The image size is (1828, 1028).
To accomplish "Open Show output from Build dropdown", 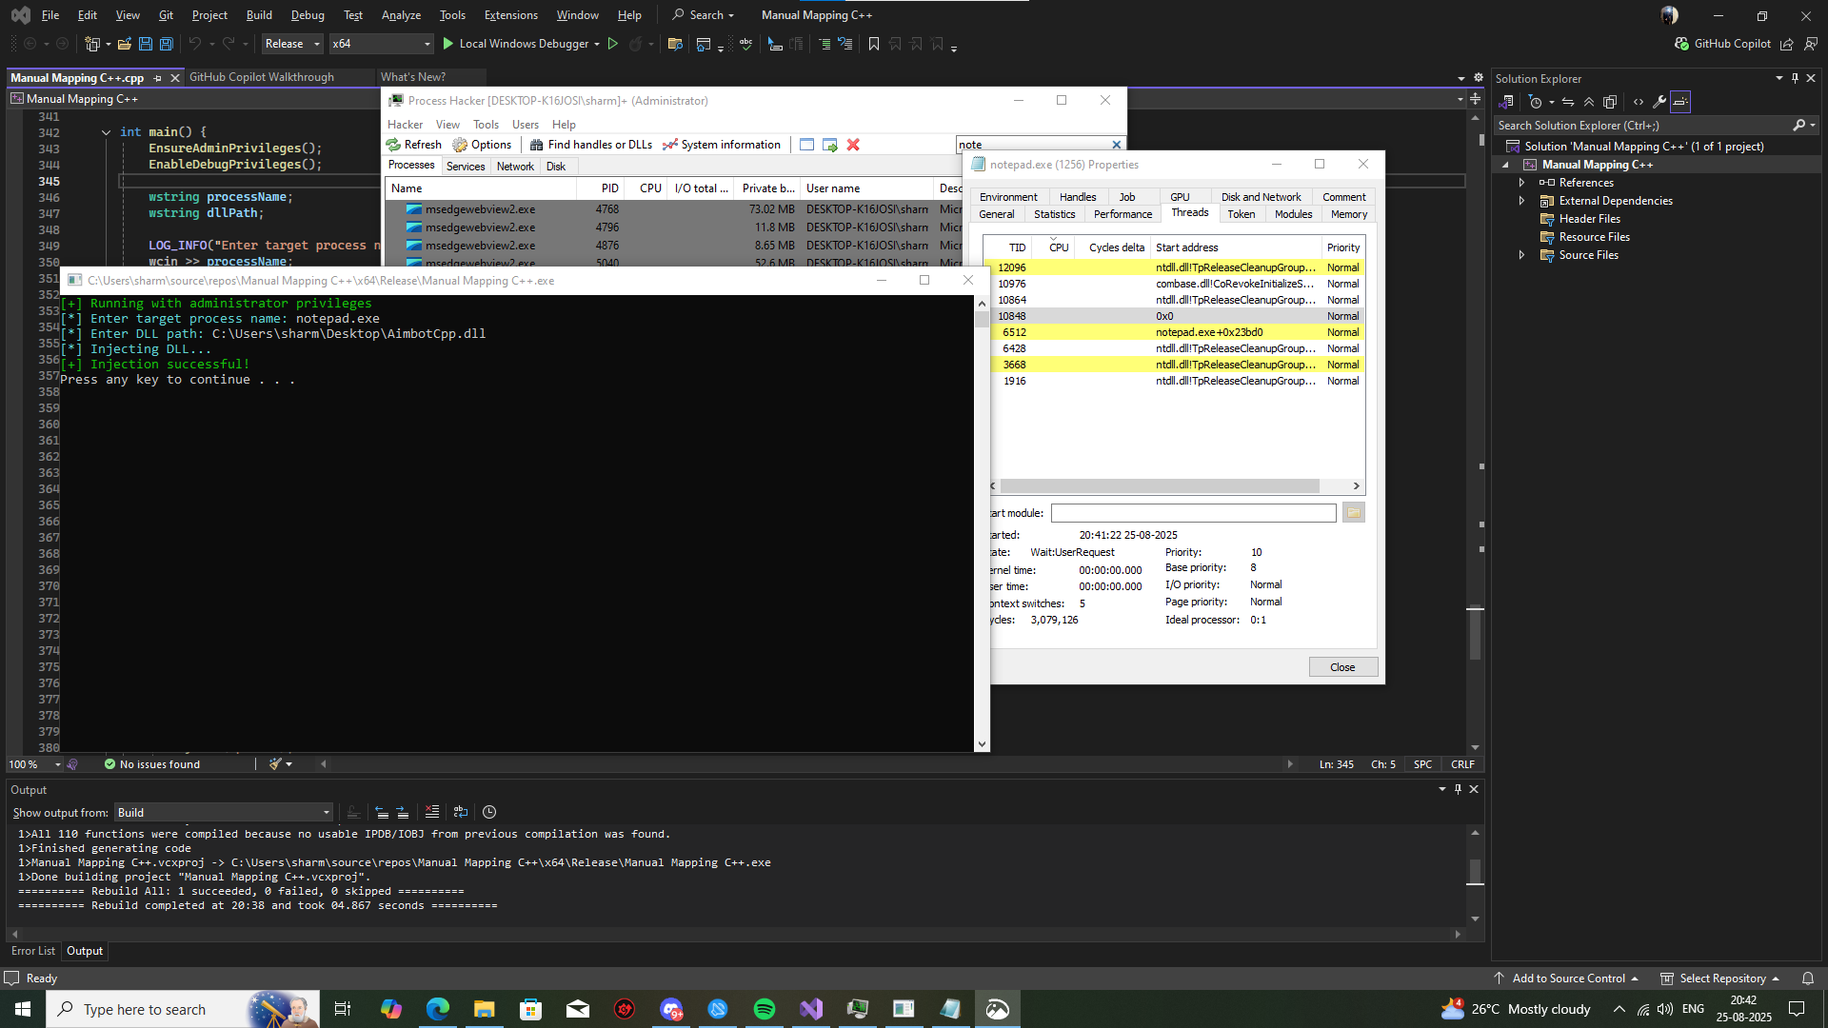I will click(224, 813).
